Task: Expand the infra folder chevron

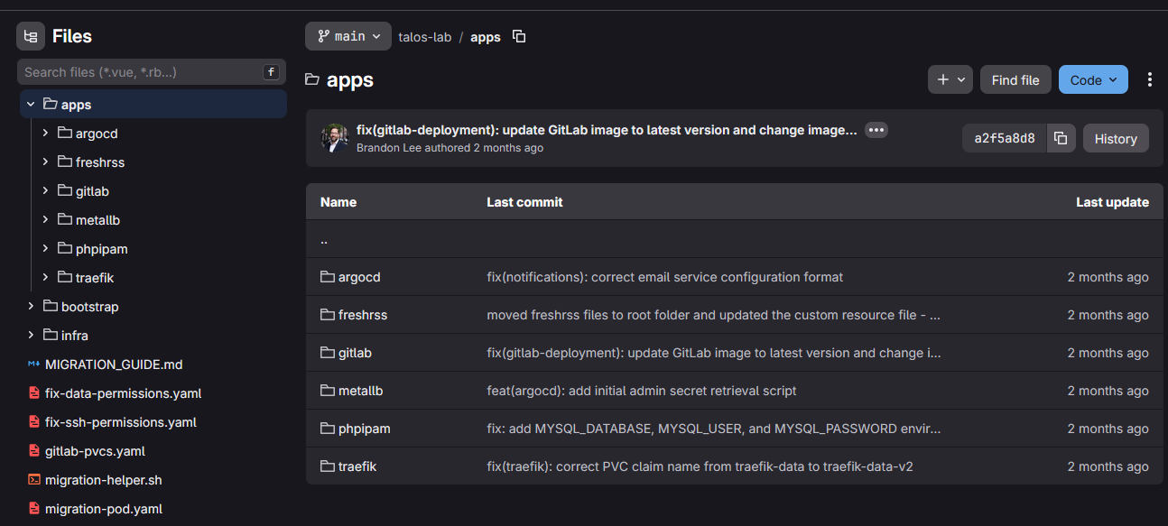Action: 31,336
